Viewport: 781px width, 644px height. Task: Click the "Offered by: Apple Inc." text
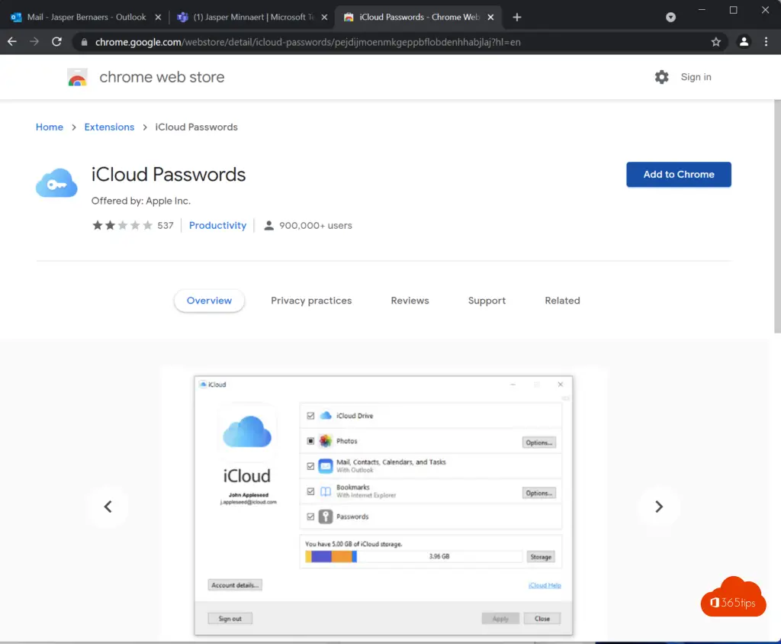(141, 201)
